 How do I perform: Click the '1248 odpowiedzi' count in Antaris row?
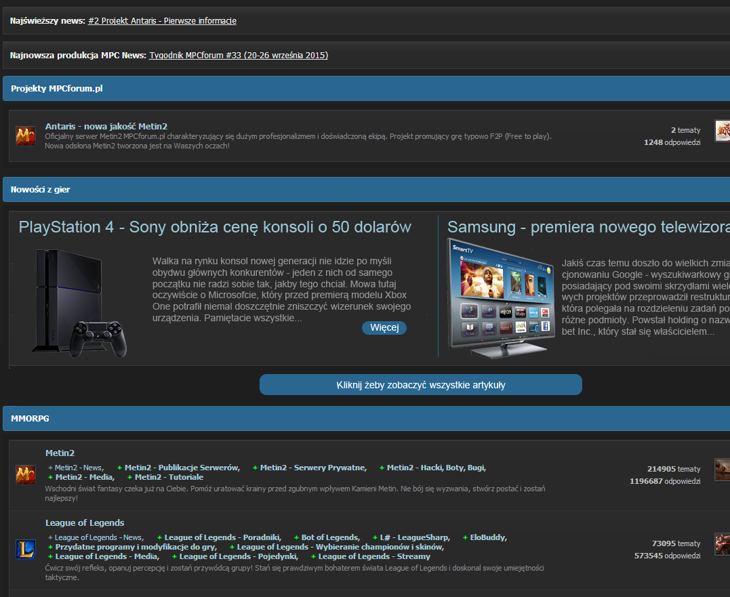click(x=672, y=142)
